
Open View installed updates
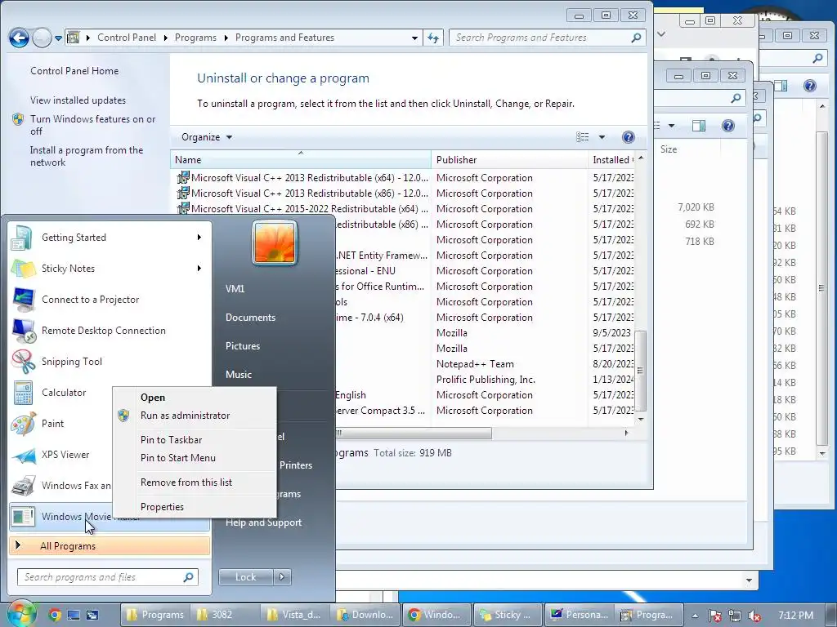pos(78,100)
